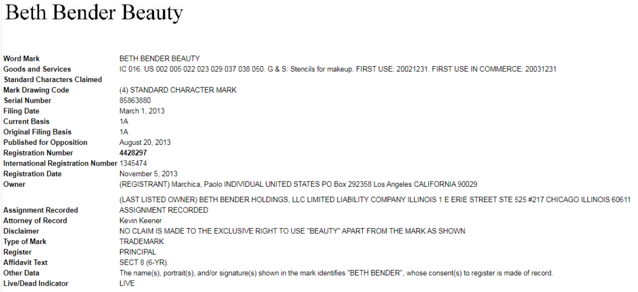The image size is (638, 292).
Task: Click the filing date March 1, 2013
Action: click(x=142, y=111)
